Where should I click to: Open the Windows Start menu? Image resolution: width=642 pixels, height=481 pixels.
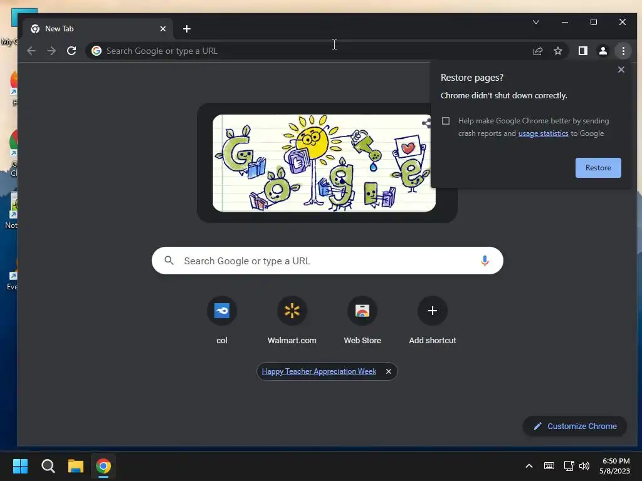click(x=20, y=466)
